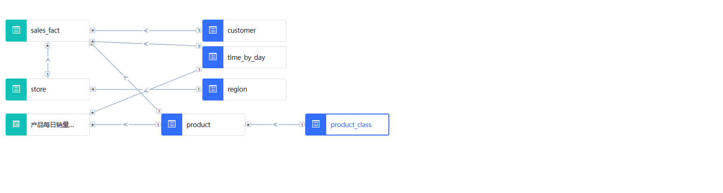Viewport: 723px width, 193px height.
Task: Click arrow on customer to sales_fact link
Action: [146, 30]
